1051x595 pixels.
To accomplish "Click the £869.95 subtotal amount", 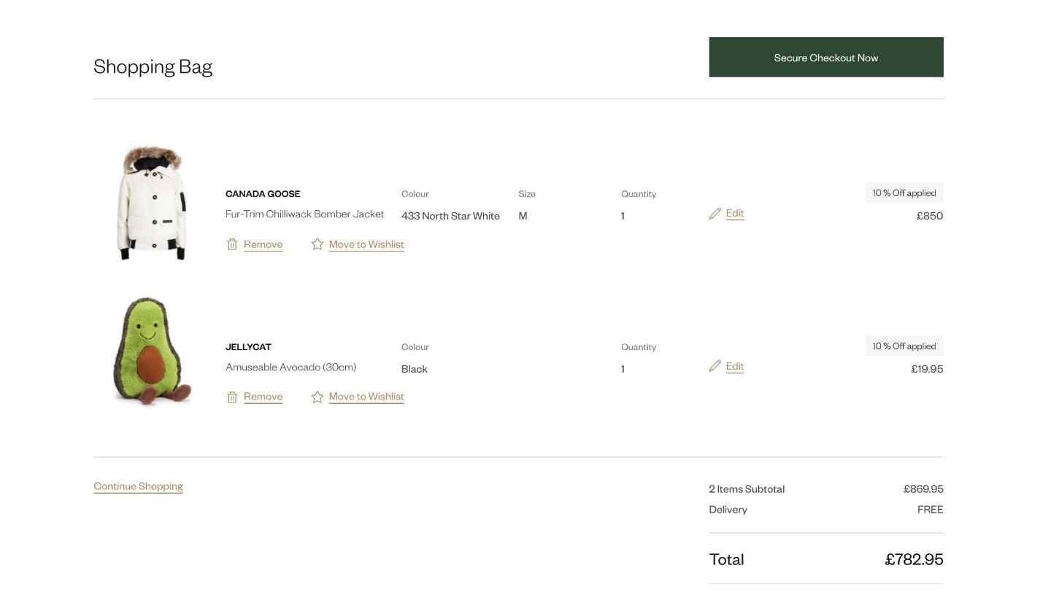I will [923, 489].
